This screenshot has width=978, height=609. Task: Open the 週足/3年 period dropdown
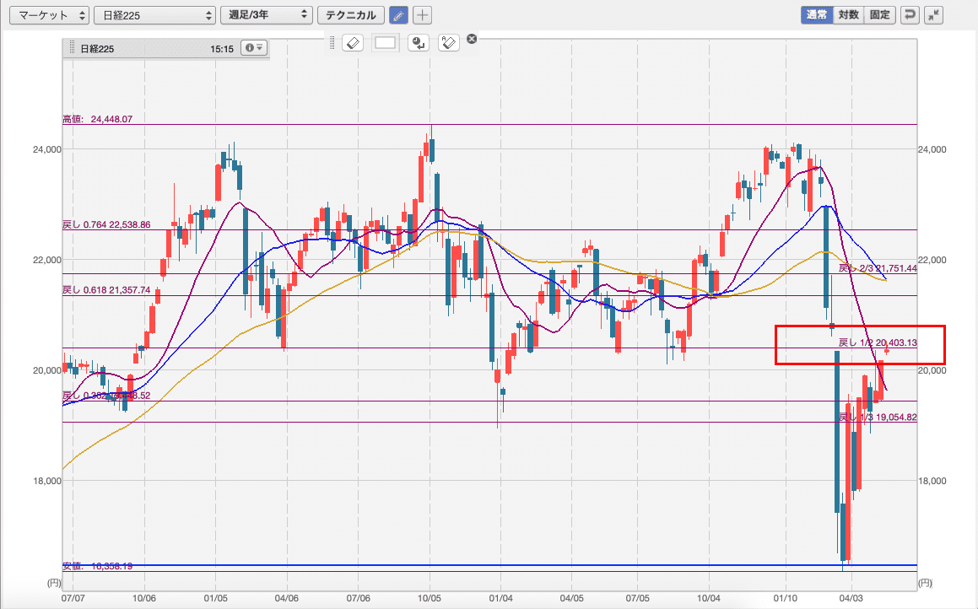267,15
